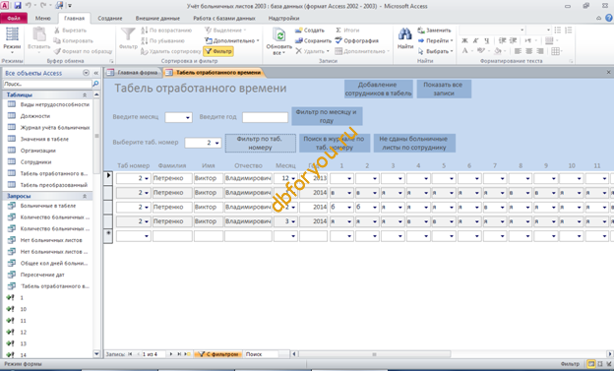
Task: Open Создание ribbon tab
Action: click(110, 18)
